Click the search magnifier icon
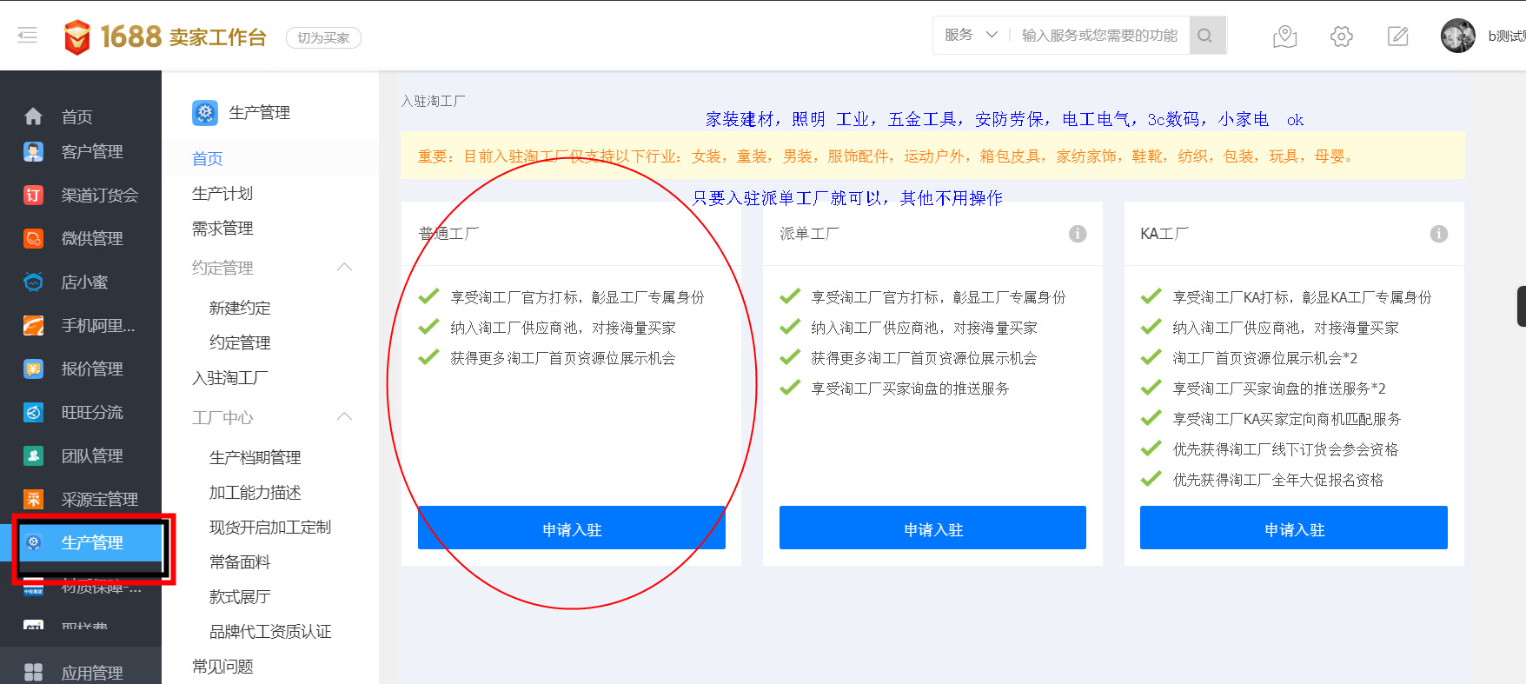This screenshot has height=684, width=1526. click(1206, 36)
